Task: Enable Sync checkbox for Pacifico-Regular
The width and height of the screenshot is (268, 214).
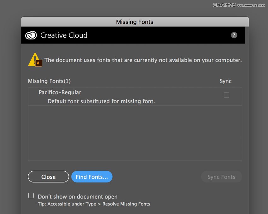Action: (226, 95)
